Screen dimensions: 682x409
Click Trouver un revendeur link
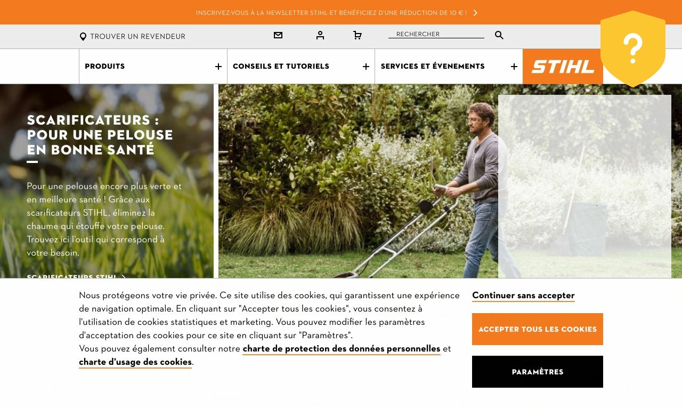click(137, 37)
